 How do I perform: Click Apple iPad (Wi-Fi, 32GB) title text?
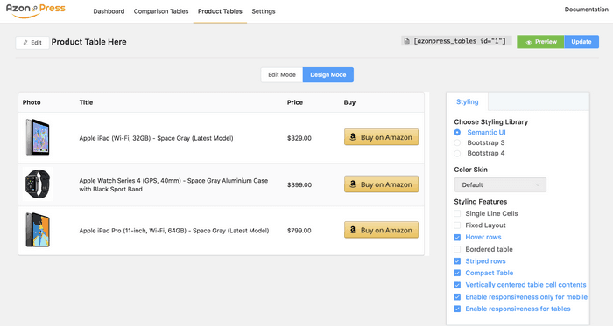pos(156,138)
